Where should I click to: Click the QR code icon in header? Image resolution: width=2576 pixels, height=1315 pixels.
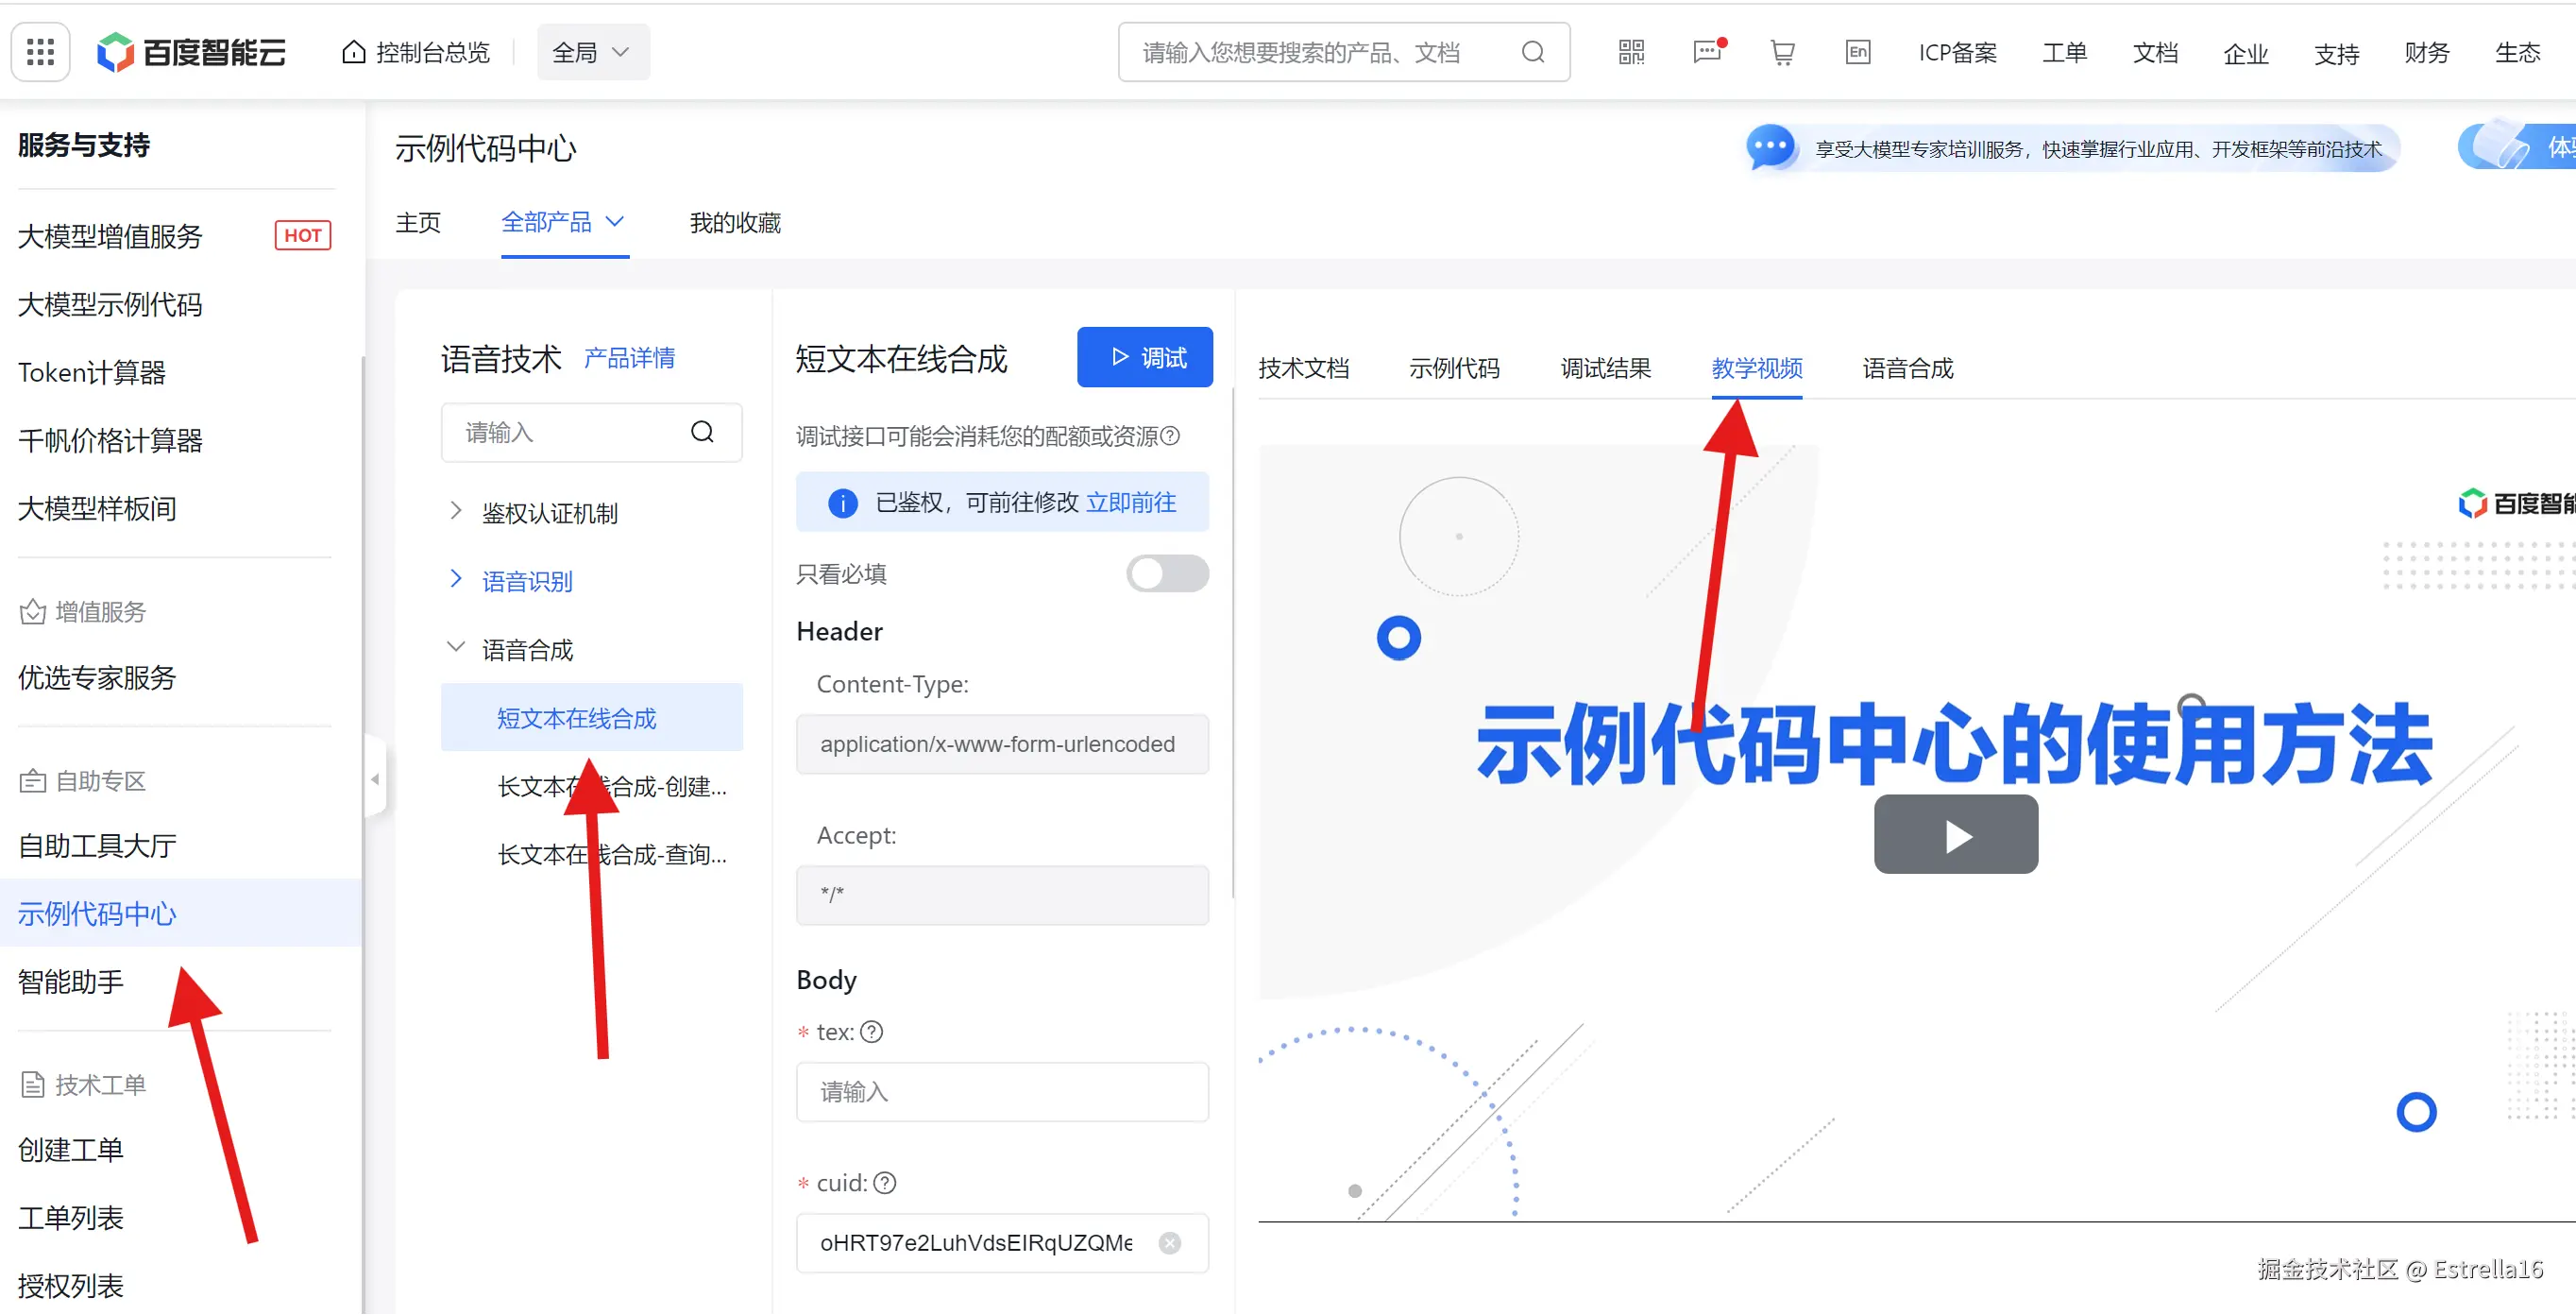[1631, 52]
